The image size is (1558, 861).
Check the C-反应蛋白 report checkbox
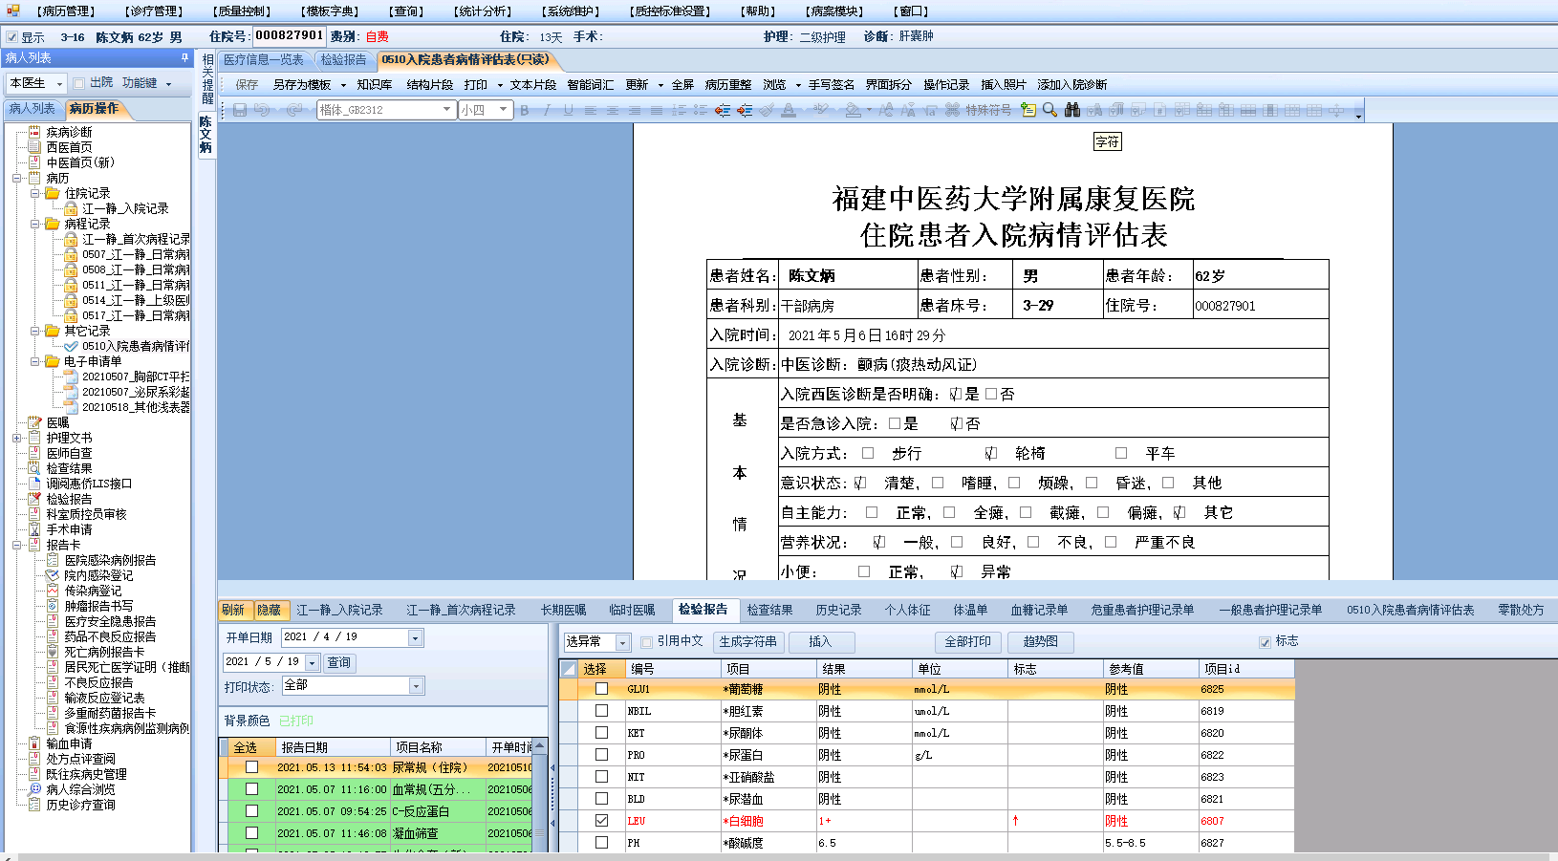point(251,811)
